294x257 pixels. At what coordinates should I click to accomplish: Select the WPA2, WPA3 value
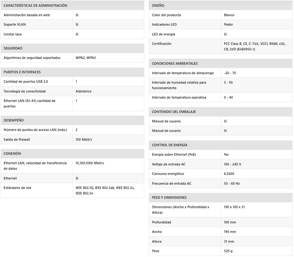[x=86, y=58]
